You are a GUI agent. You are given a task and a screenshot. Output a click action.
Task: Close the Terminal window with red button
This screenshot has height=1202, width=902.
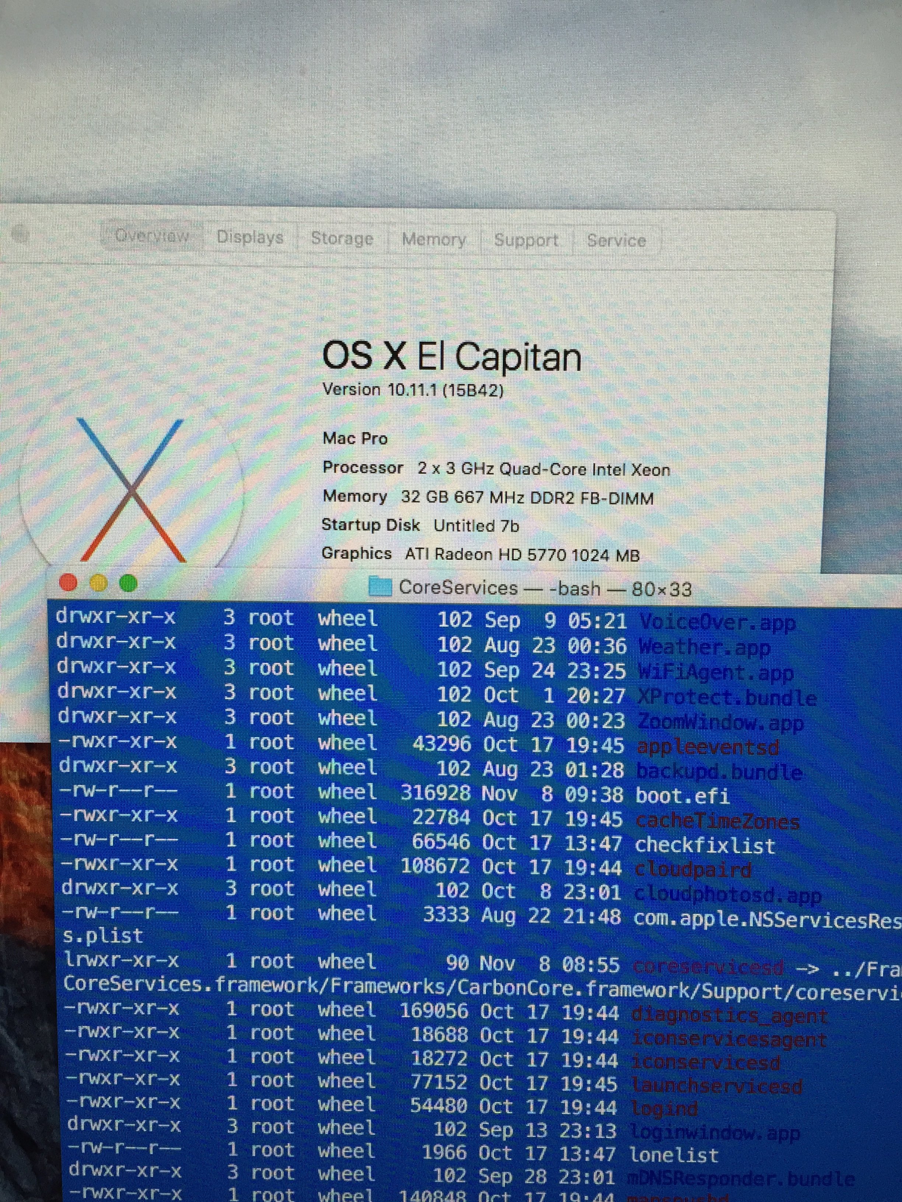click(x=68, y=582)
